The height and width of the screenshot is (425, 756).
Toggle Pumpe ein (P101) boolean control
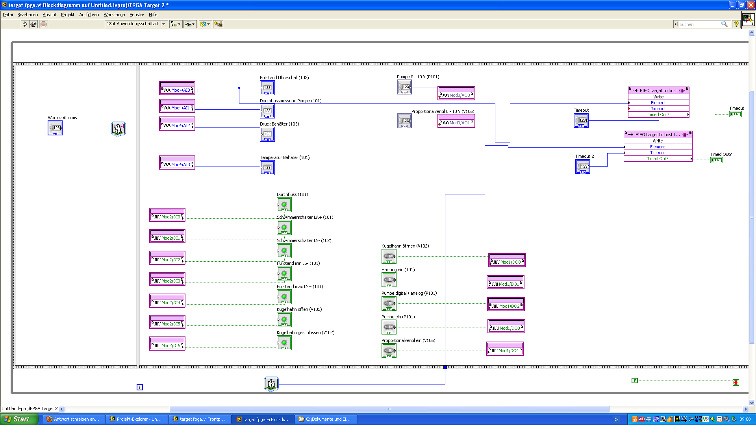(x=389, y=327)
